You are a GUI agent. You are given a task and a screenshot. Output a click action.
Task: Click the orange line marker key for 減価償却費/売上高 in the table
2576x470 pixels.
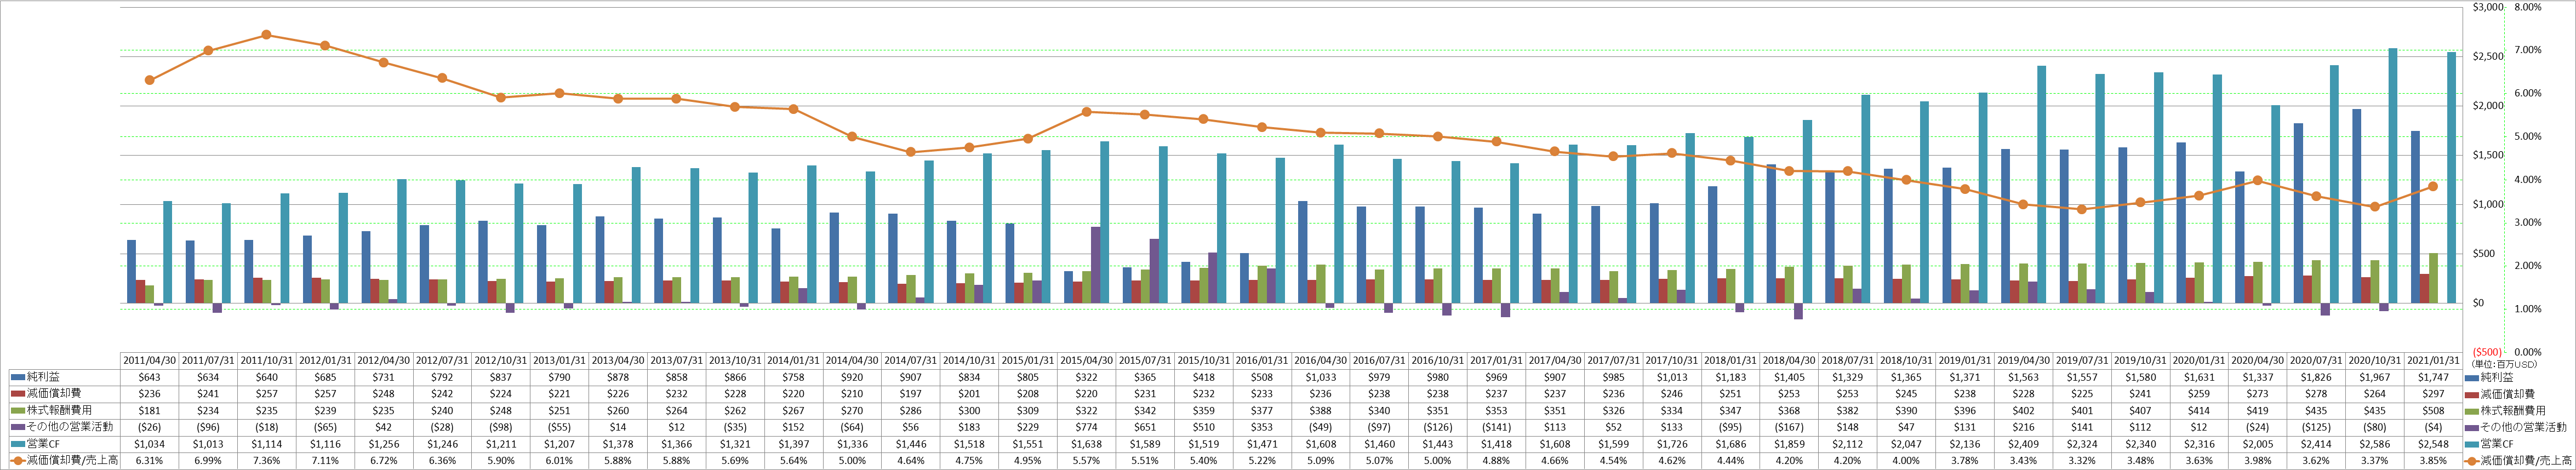point(18,460)
